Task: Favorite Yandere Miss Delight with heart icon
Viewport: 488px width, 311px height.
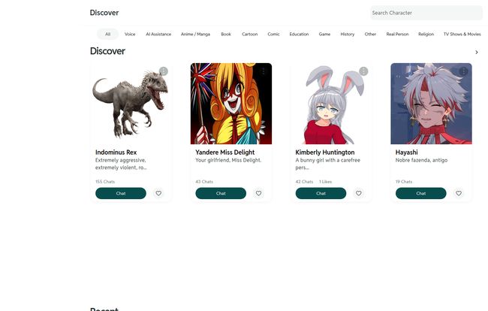Action: [x=258, y=193]
